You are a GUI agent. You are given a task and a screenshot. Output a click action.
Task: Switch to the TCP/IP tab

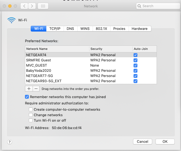[x=55, y=29]
